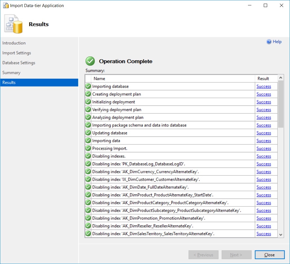
Task: Select the Summary step in the sidebar
Action: (11, 73)
